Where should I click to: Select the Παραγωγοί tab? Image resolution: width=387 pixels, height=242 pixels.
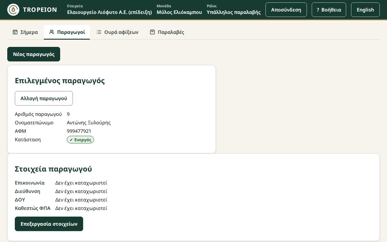(x=67, y=32)
